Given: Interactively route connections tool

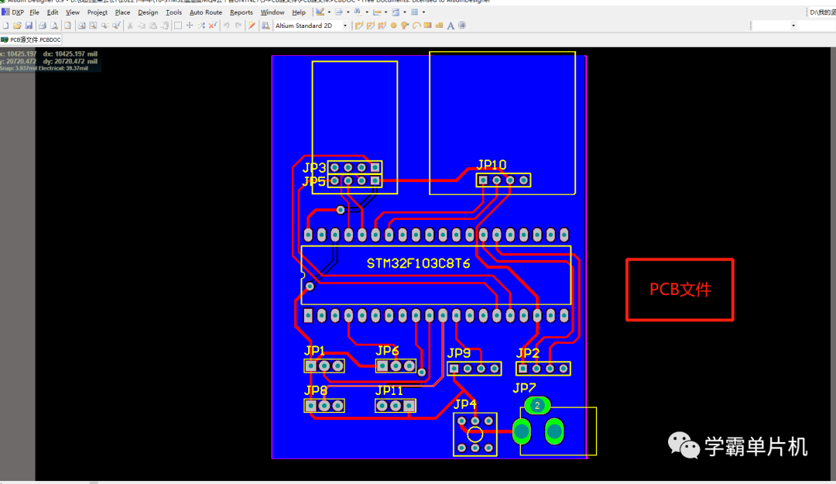Looking at the screenshot, I should tap(359, 25).
